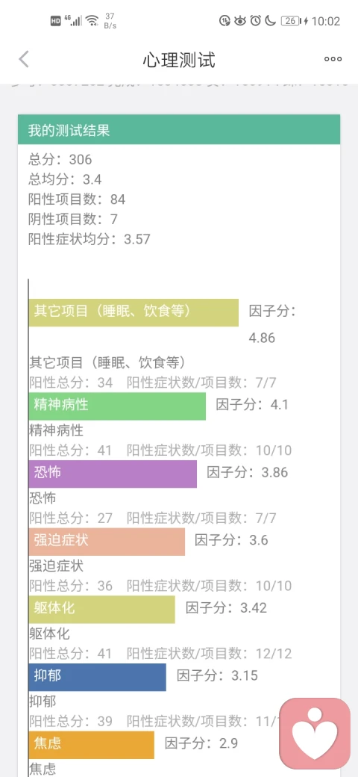The image size is (358, 777).
Task: Tap the moon do-not-disturb icon
Action: tap(271, 21)
